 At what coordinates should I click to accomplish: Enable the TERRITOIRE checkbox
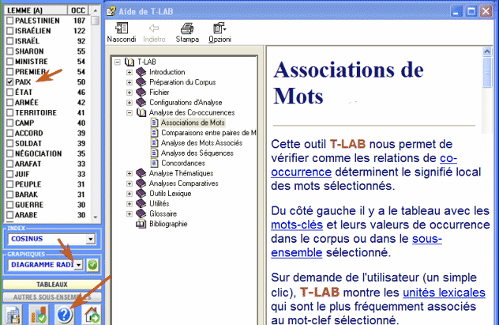(9, 113)
